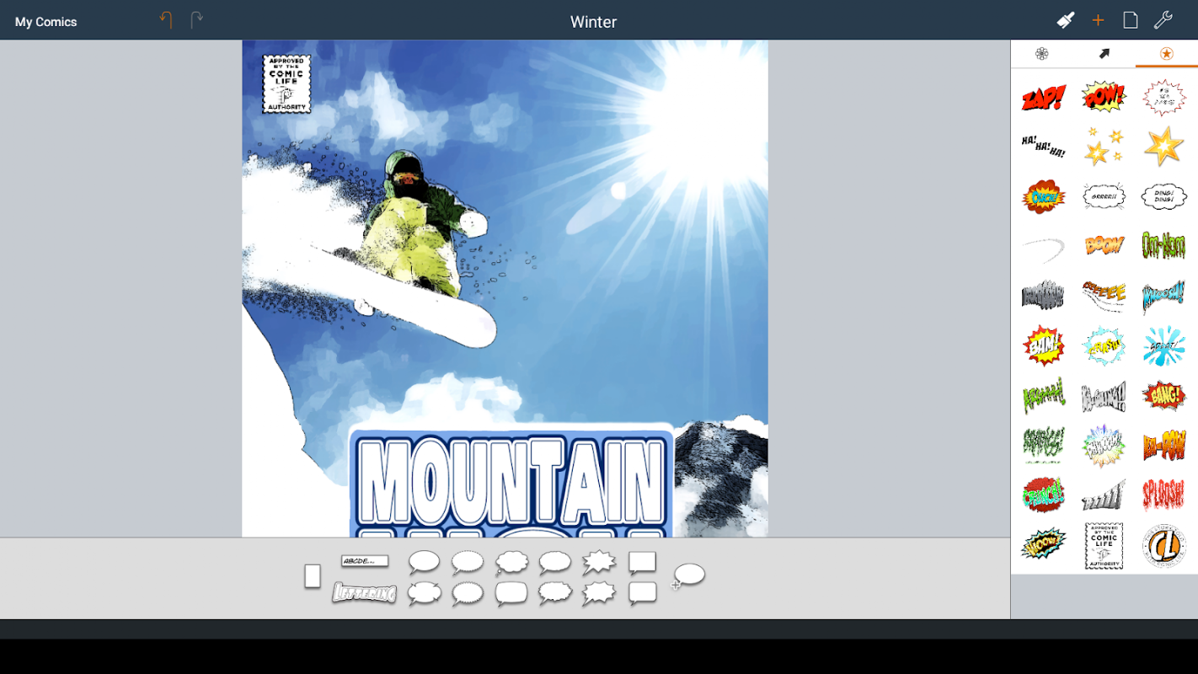1198x674 pixels.
Task: Add the ABCDE caption box element
Action: [365, 561]
